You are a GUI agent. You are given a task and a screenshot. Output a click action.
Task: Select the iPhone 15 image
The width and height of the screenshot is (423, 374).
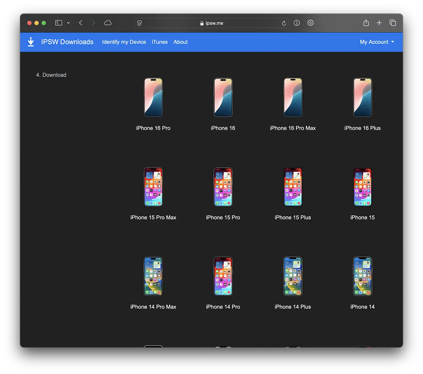(x=363, y=187)
